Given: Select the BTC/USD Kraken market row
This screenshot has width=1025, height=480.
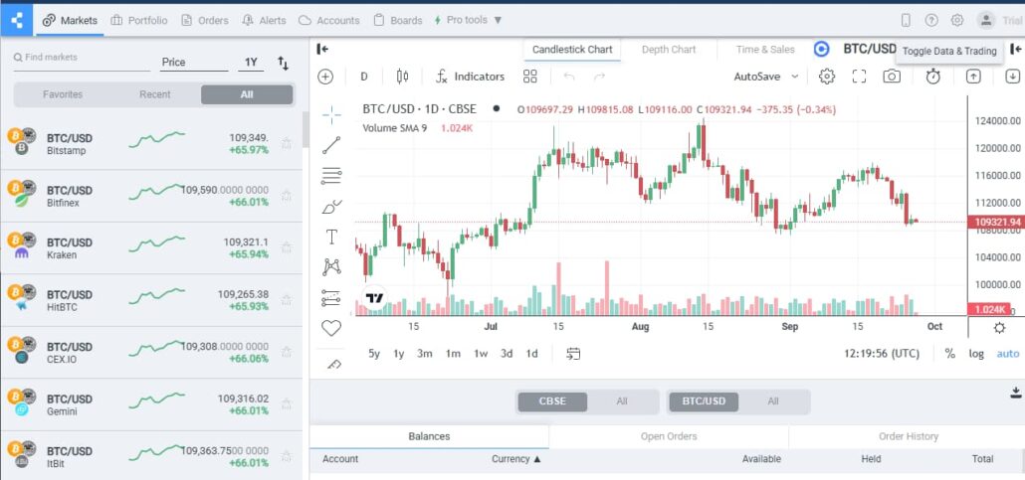Looking at the screenshot, I should tap(149, 248).
